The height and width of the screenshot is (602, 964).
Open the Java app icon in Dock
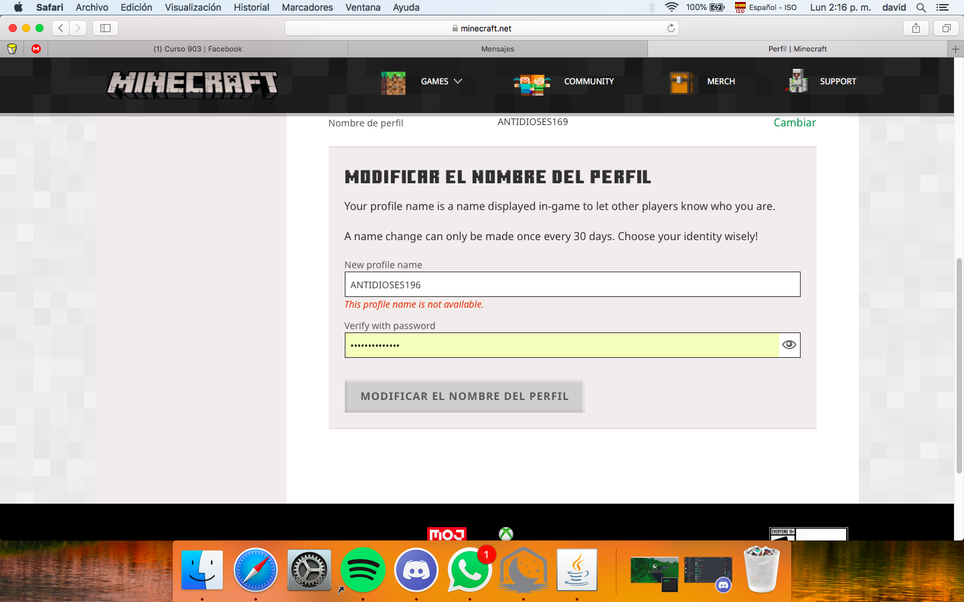tap(577, 571)
